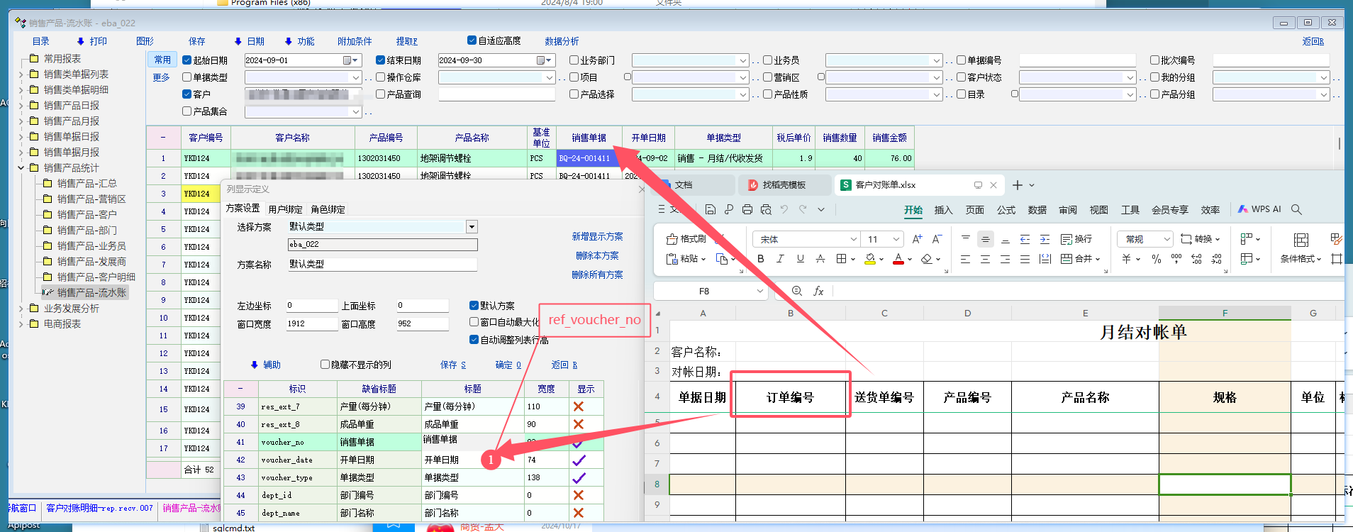Click the 保存 S button in dialog
This screenshot has width=1353, height=532.
pyautogui.click(x=452, y=365)
